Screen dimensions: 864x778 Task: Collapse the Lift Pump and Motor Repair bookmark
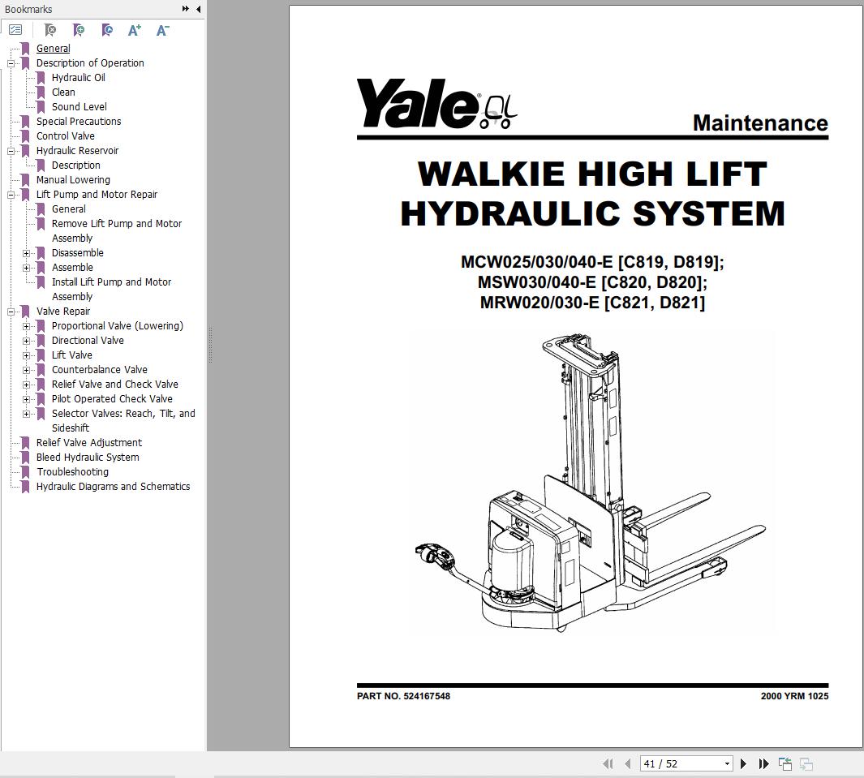pos(11,195)
